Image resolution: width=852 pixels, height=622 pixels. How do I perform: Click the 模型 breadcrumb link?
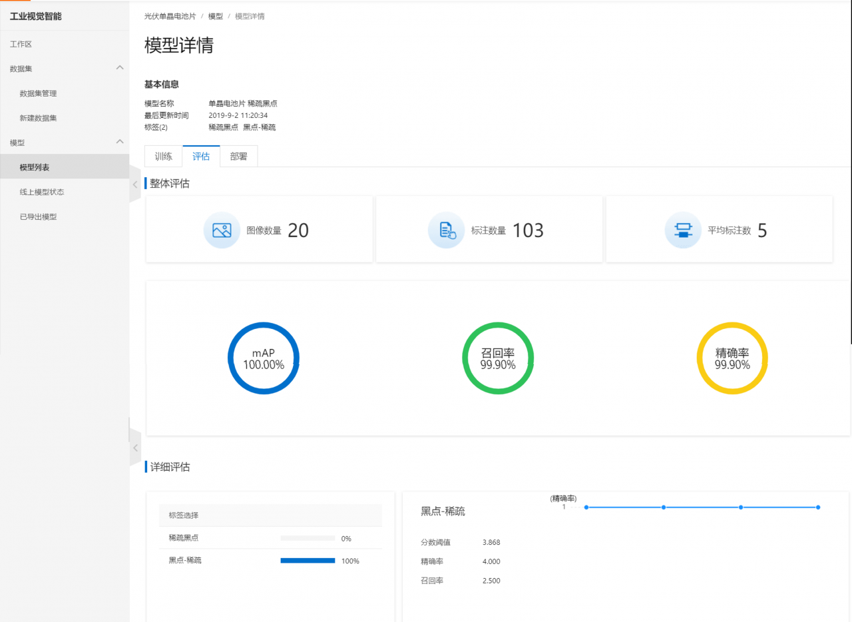click(x=216, y=16)
